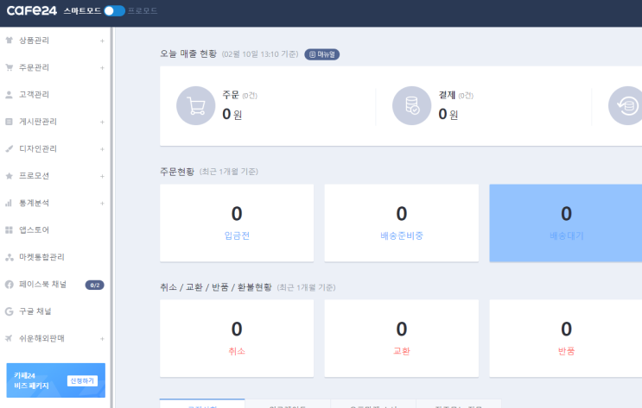The image size is (642, 408).
Task: Click the person icon for 고객관리
Action: click(x=9, y=94)
